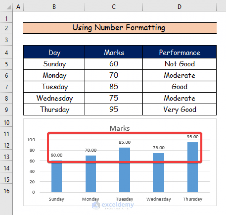Click the 'Using Number Formatting' title cell

tap(120, 28)
